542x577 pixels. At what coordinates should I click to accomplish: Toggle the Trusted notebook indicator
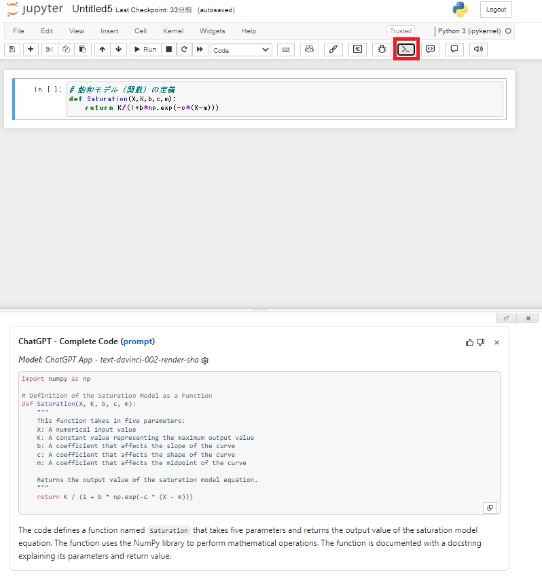point(400,31)
